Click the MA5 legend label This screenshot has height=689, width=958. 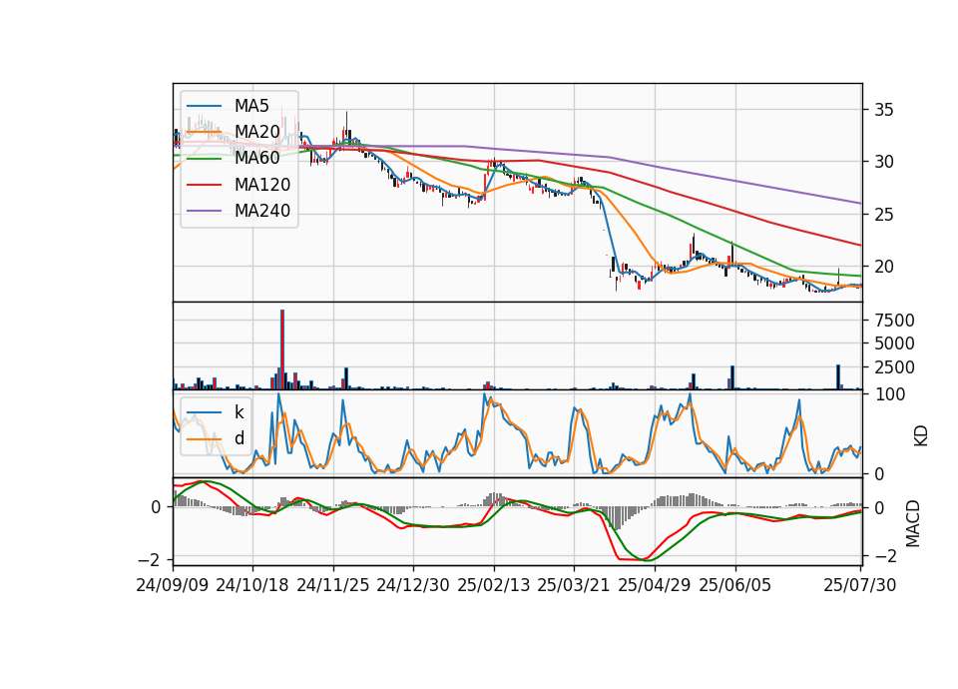(251, 106)
